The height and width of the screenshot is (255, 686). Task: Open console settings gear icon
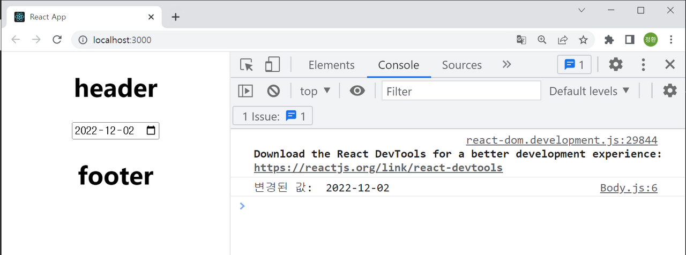click(x=670, y=91)
